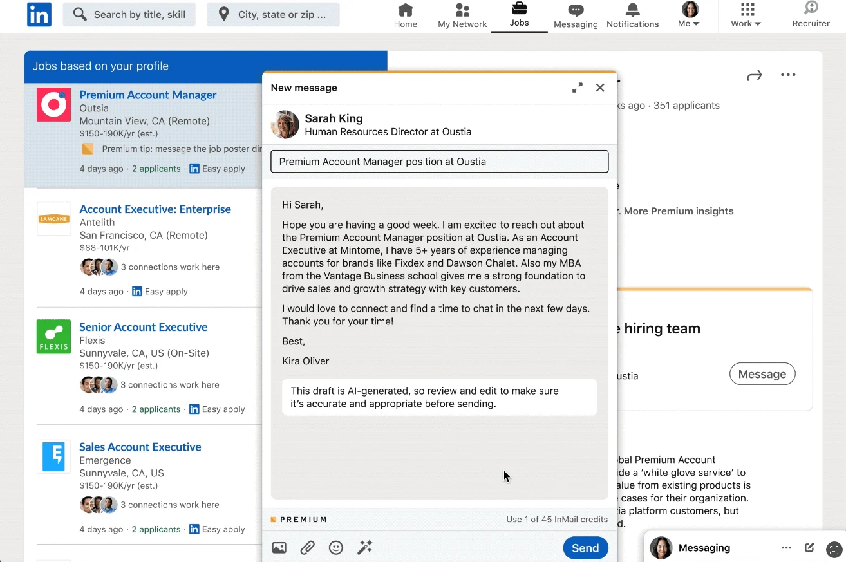Click the share arrow on the job post
The width and height of the screenshot is (846, 562).
(754, 75)
